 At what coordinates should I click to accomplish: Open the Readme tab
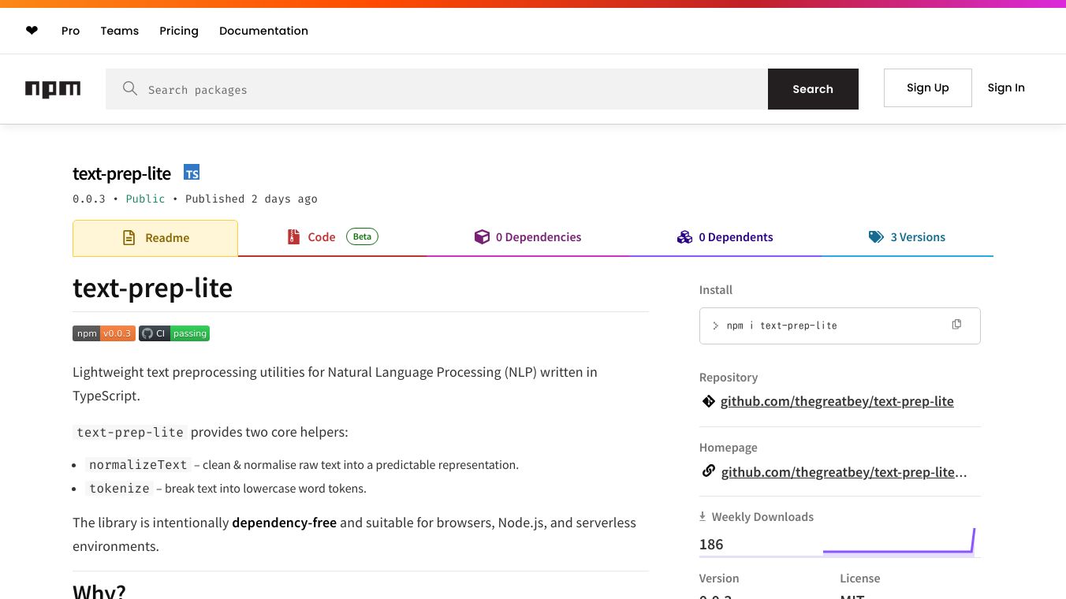pos(155,238)
